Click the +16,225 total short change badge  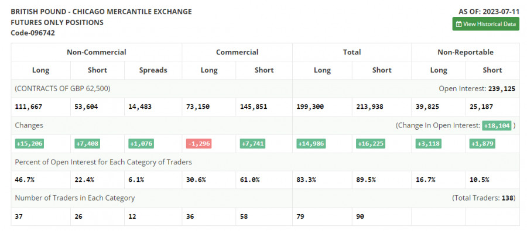[x=371, y=144]
